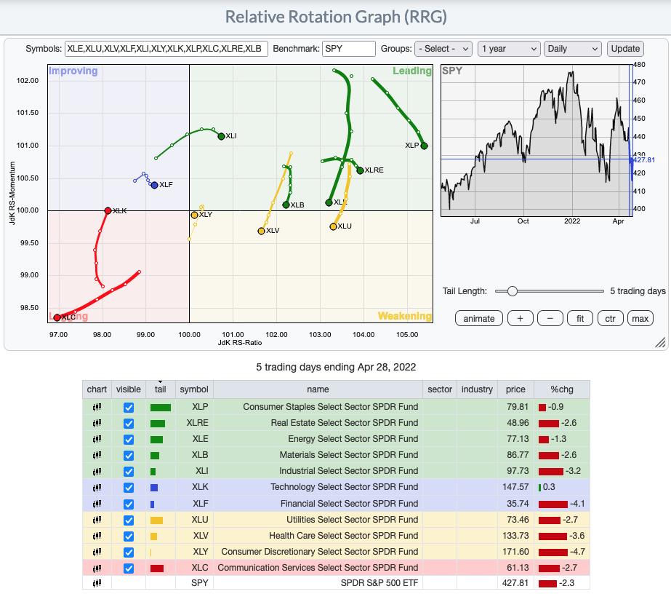Uncheck visibility for XLI
Screen dimensions: 671x594
tap(129, 472)
